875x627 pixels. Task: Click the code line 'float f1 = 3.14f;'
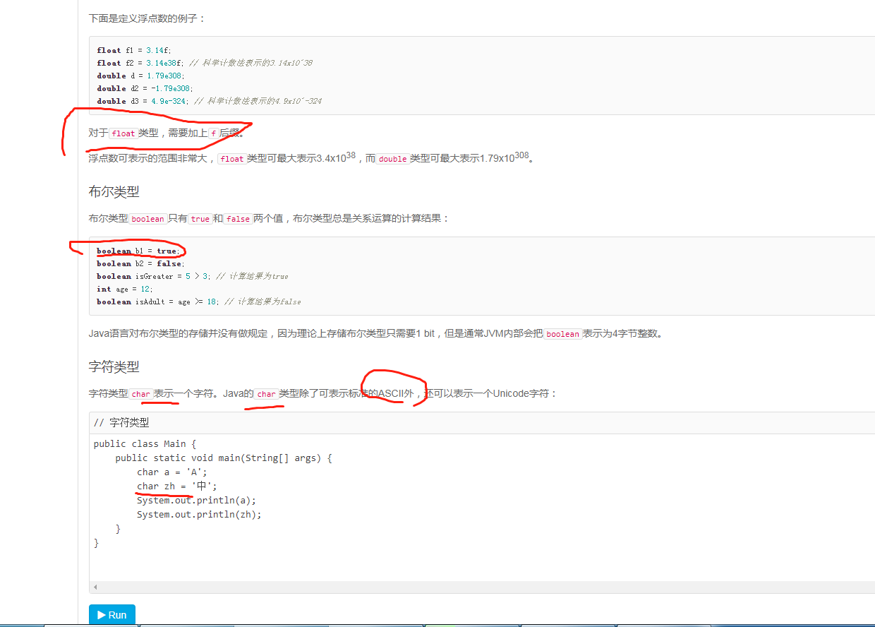[134, 50]
